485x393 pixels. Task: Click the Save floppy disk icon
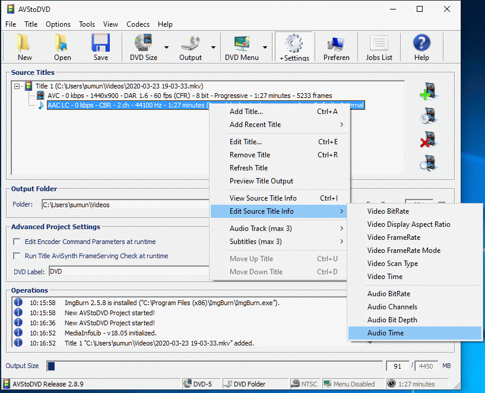click(x=100, y=47)
